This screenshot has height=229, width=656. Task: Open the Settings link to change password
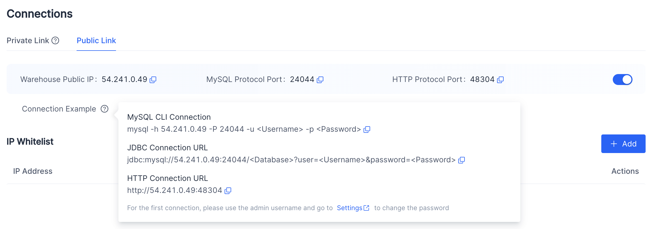pos(350,208)
